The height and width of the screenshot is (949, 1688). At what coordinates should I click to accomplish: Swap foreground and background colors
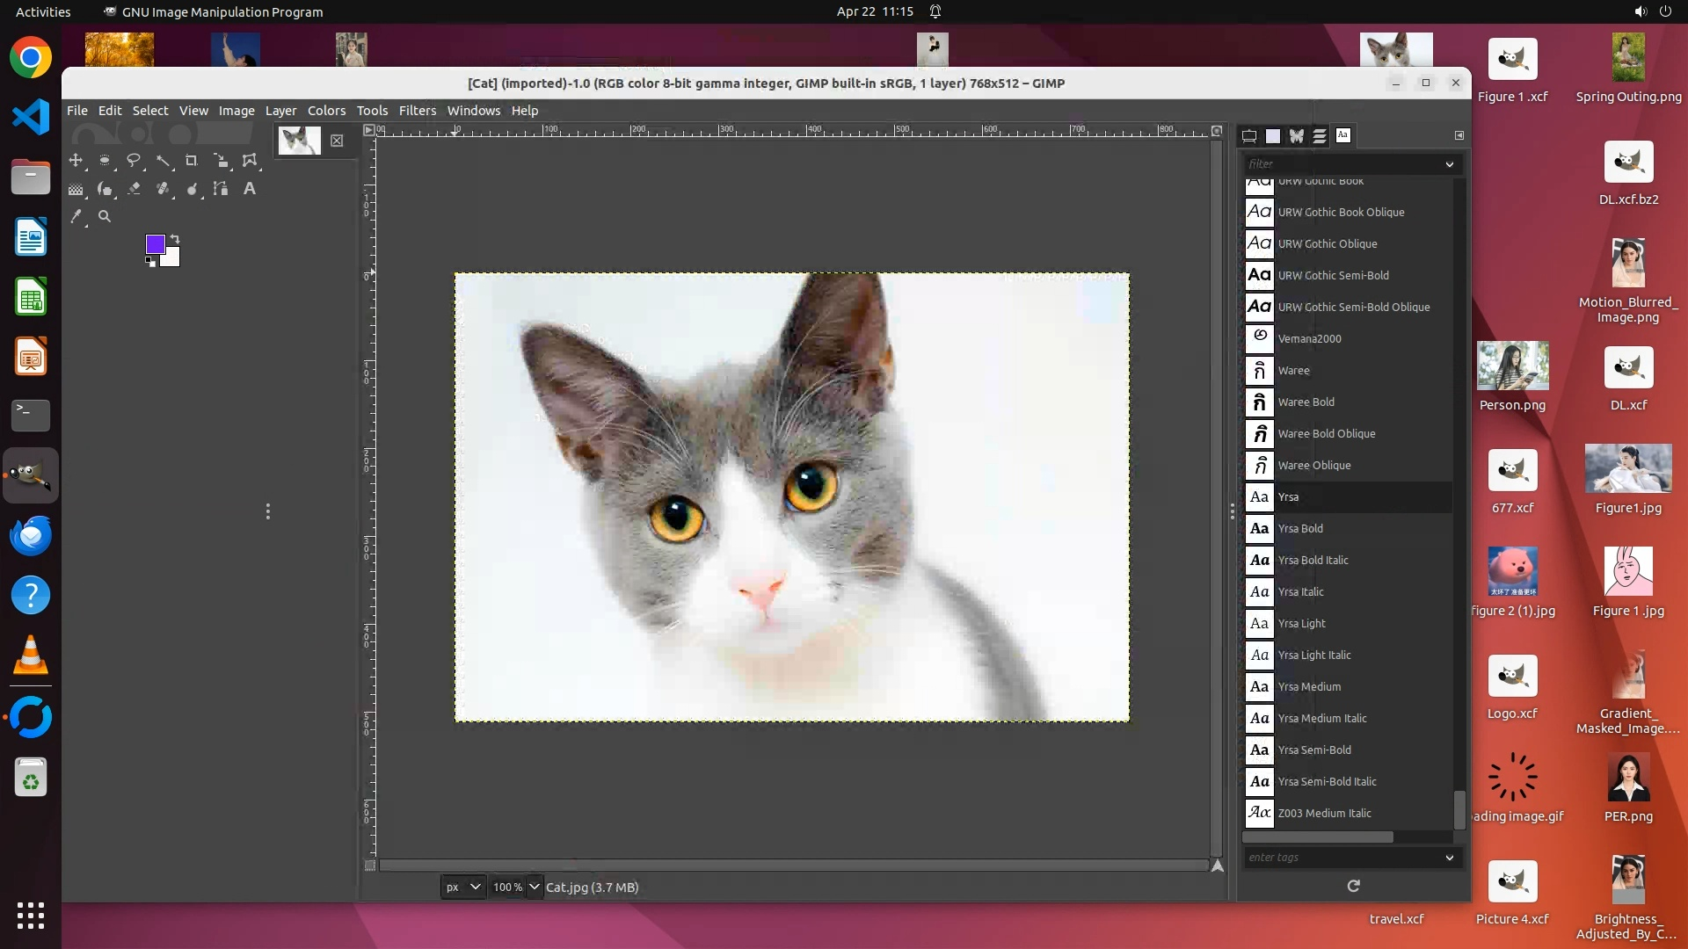(x=175, y=239)
